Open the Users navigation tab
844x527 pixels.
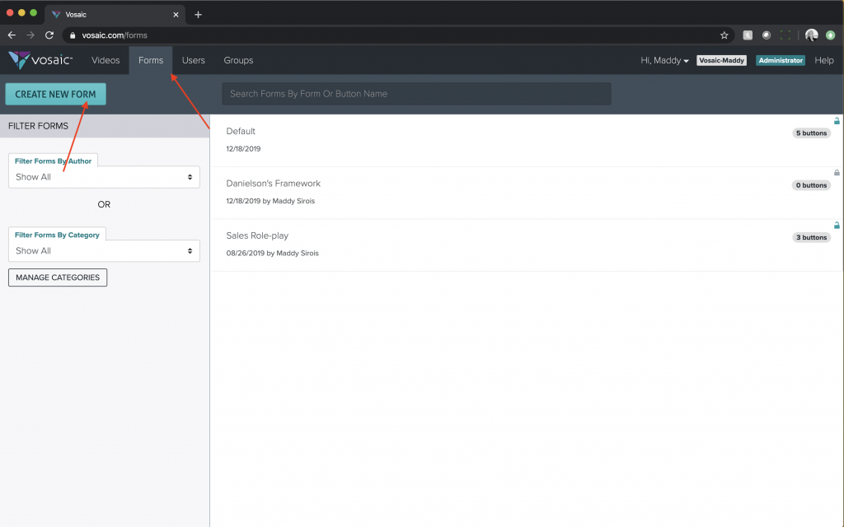pyautogui.click(x=194, y=60)
